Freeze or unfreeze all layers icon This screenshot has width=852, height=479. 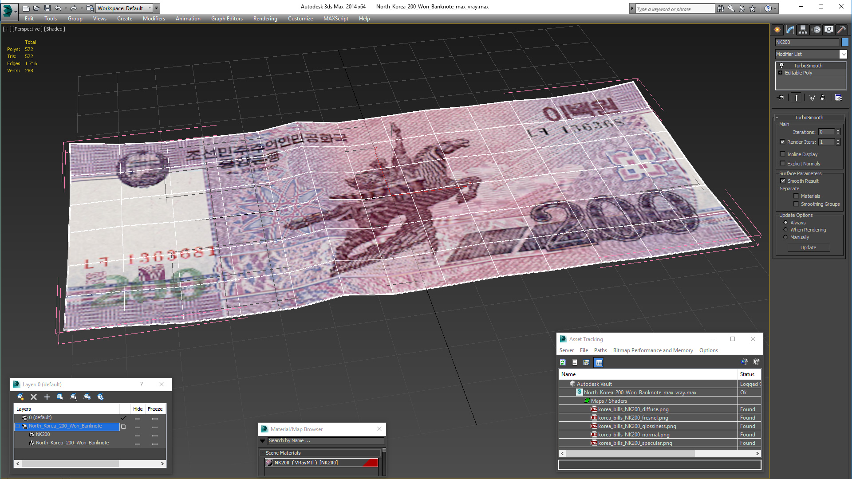tap(100, 397)
